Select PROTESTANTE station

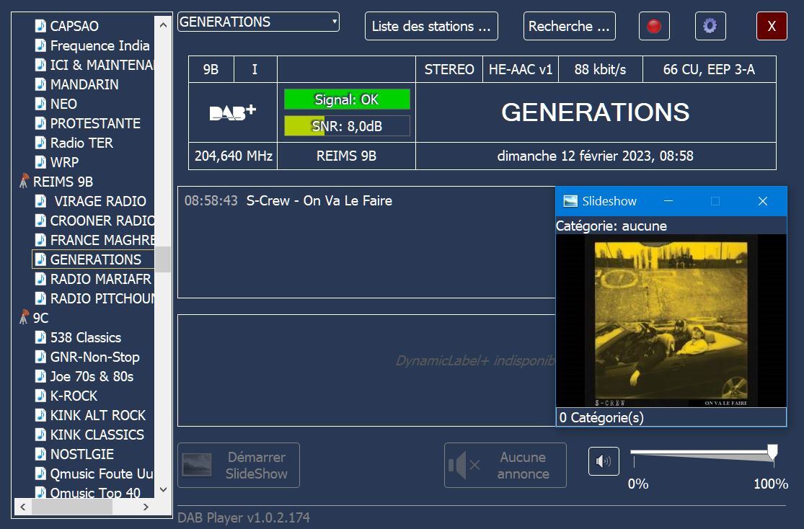[95, 123]
